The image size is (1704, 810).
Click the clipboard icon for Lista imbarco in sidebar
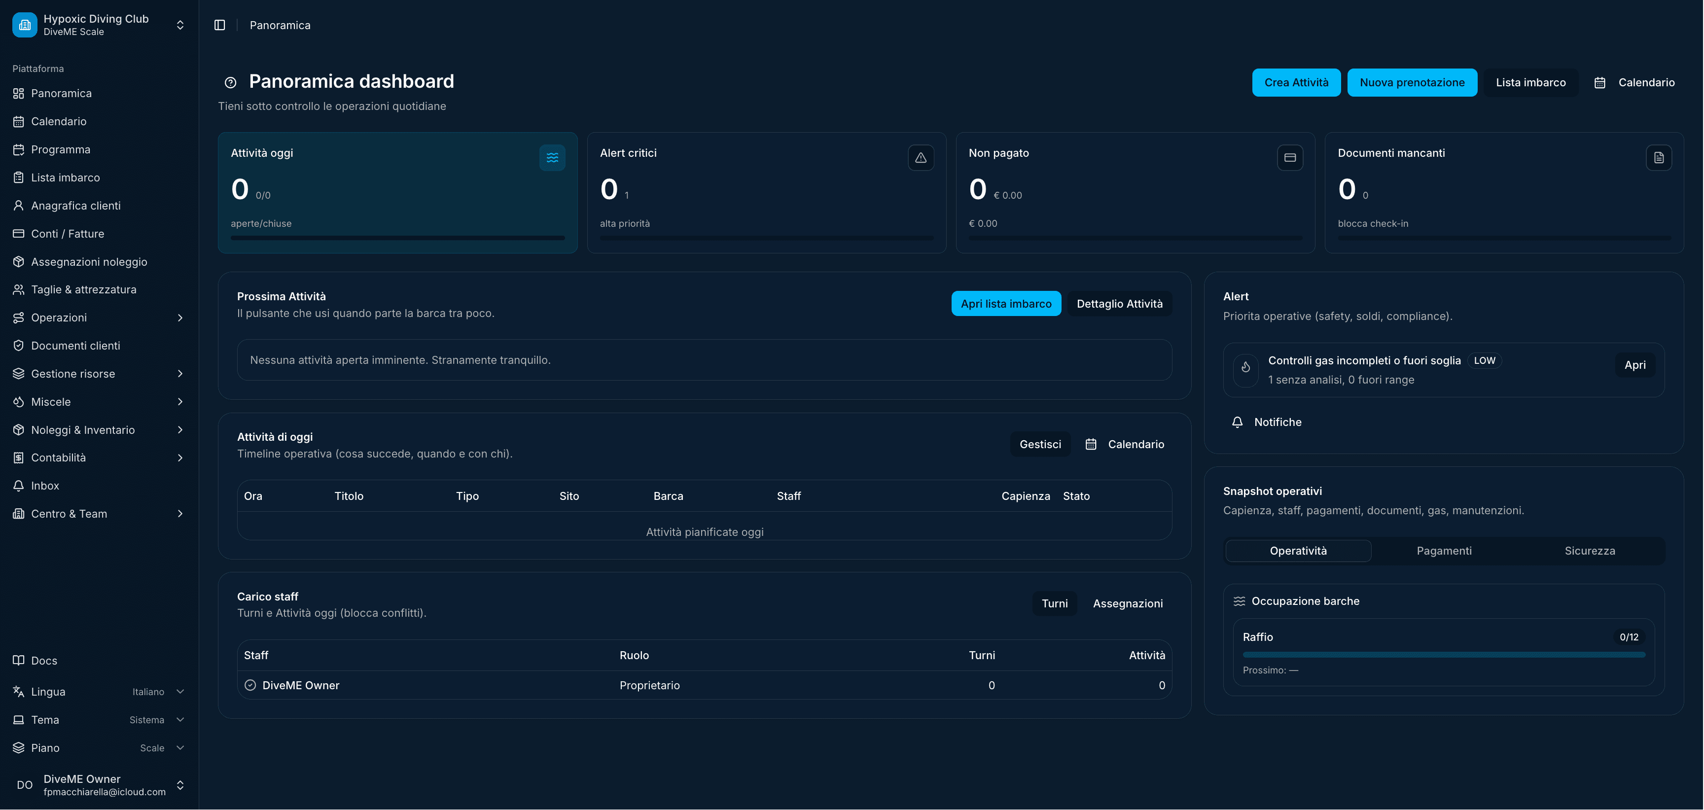[19, 178]
